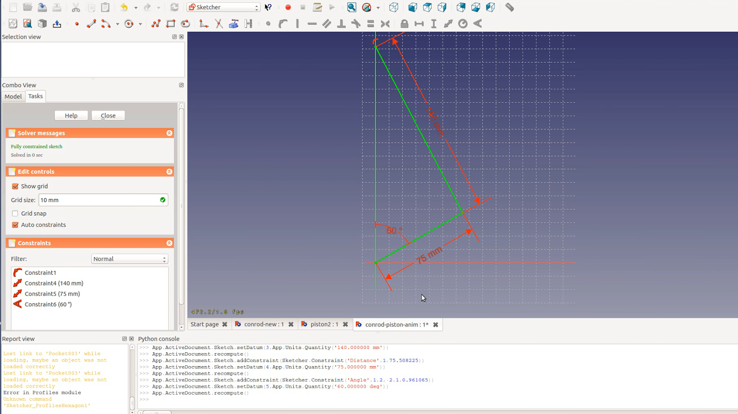
Task: Open the constraints Filter dropdown
Action: [x=129, y=259]
